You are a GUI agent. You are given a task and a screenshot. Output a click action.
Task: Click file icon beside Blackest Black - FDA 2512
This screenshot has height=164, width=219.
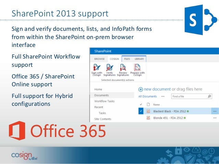pos(148,111)
